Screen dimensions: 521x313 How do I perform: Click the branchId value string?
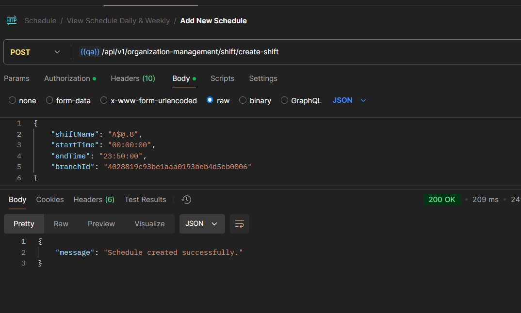(178, 167)
